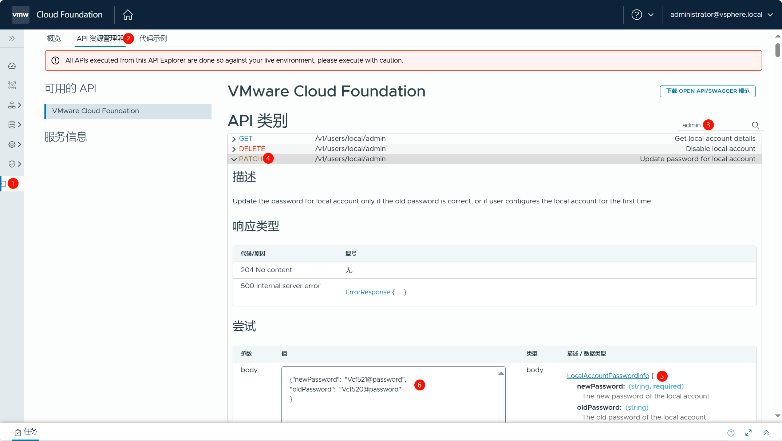Expand the inventory sidebar submenu chevron
This screenshot has width=782, height=441.
pyautogui.click(x=20, y=105)
